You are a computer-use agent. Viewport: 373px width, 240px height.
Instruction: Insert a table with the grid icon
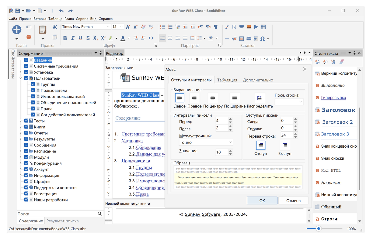click(x=263, y=27)
